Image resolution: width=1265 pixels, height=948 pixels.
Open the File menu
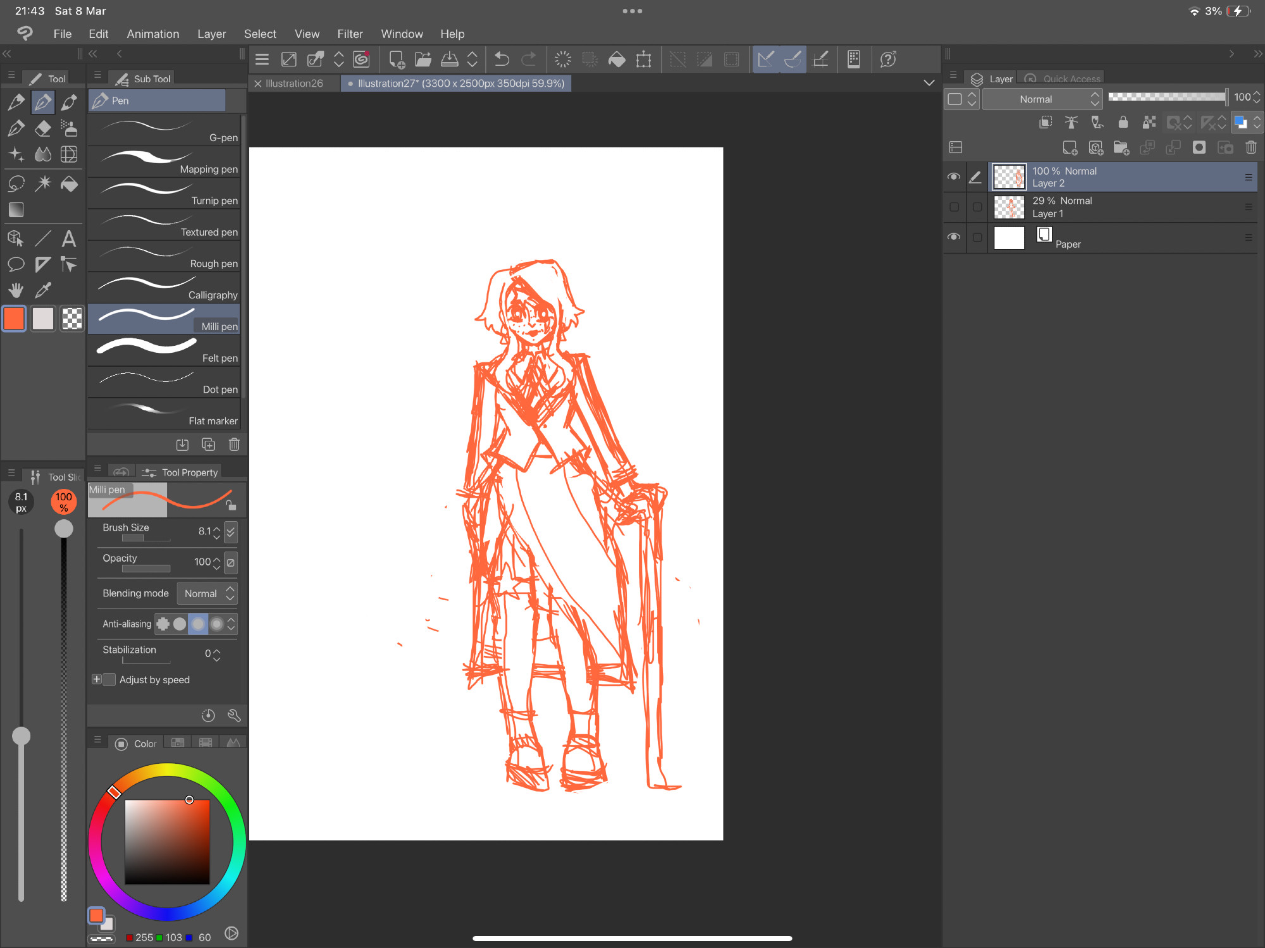[x=62, y=34]
